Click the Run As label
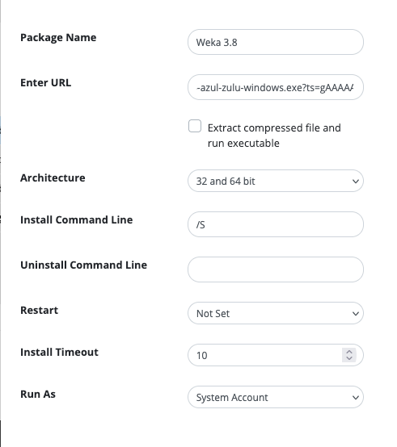 [38, 394]
